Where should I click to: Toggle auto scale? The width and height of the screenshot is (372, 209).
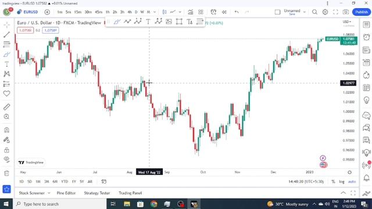pyautogui.click(x=352, y=182)
